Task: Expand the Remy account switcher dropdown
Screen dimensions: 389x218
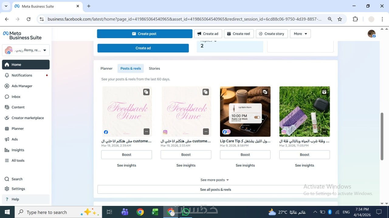Action: click(26, 50)
